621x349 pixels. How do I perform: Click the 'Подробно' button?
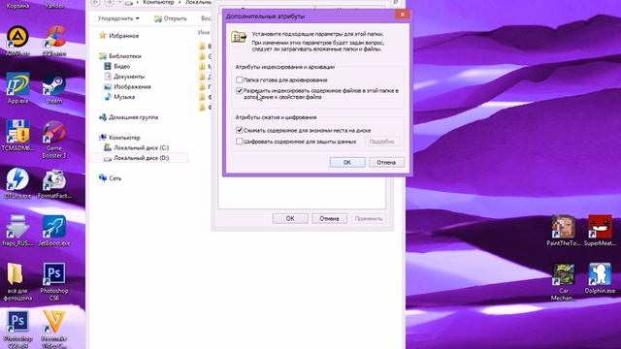pos(381,142)
